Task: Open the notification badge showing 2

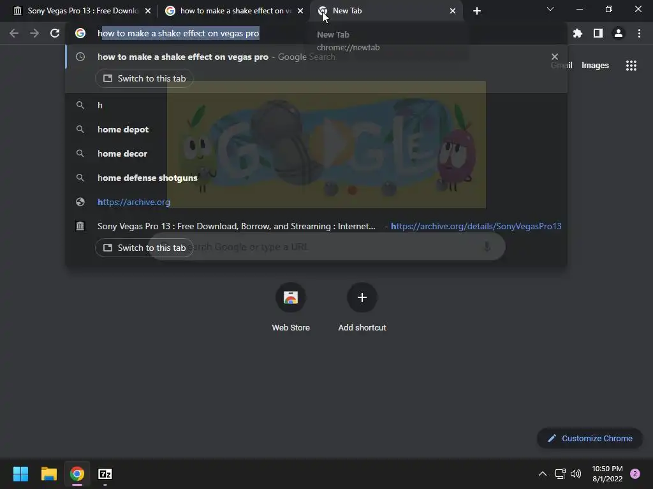Action: (x=635, y=474)
